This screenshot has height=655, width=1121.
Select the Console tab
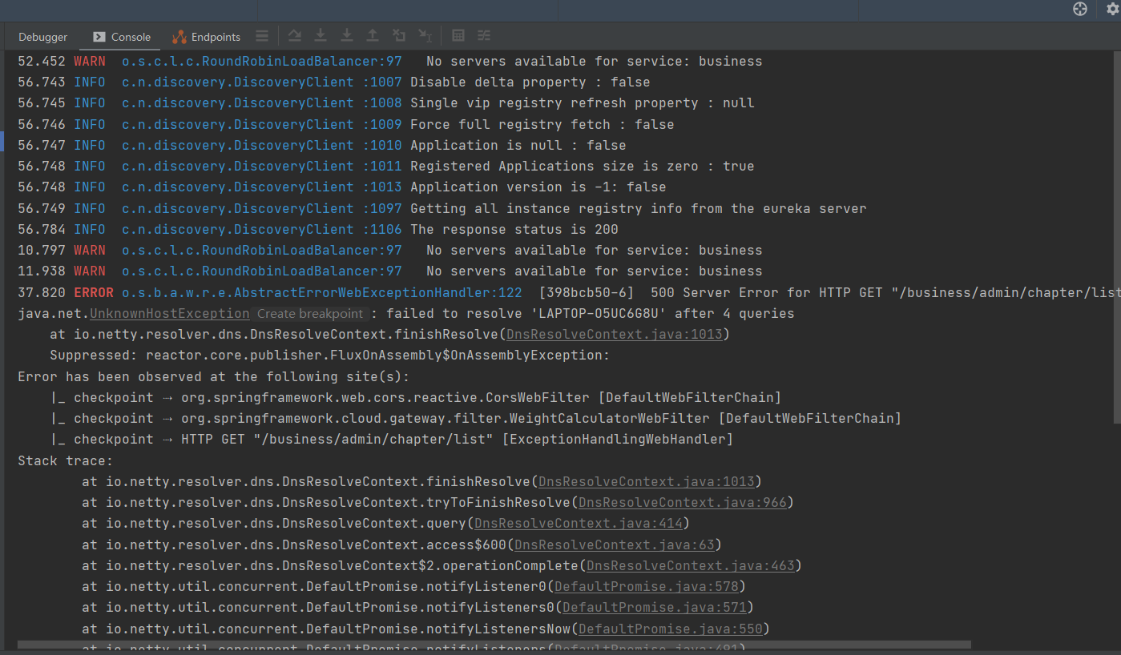[122, 37]
